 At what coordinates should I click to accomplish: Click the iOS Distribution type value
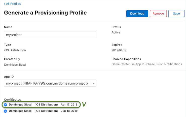(15, 50)
